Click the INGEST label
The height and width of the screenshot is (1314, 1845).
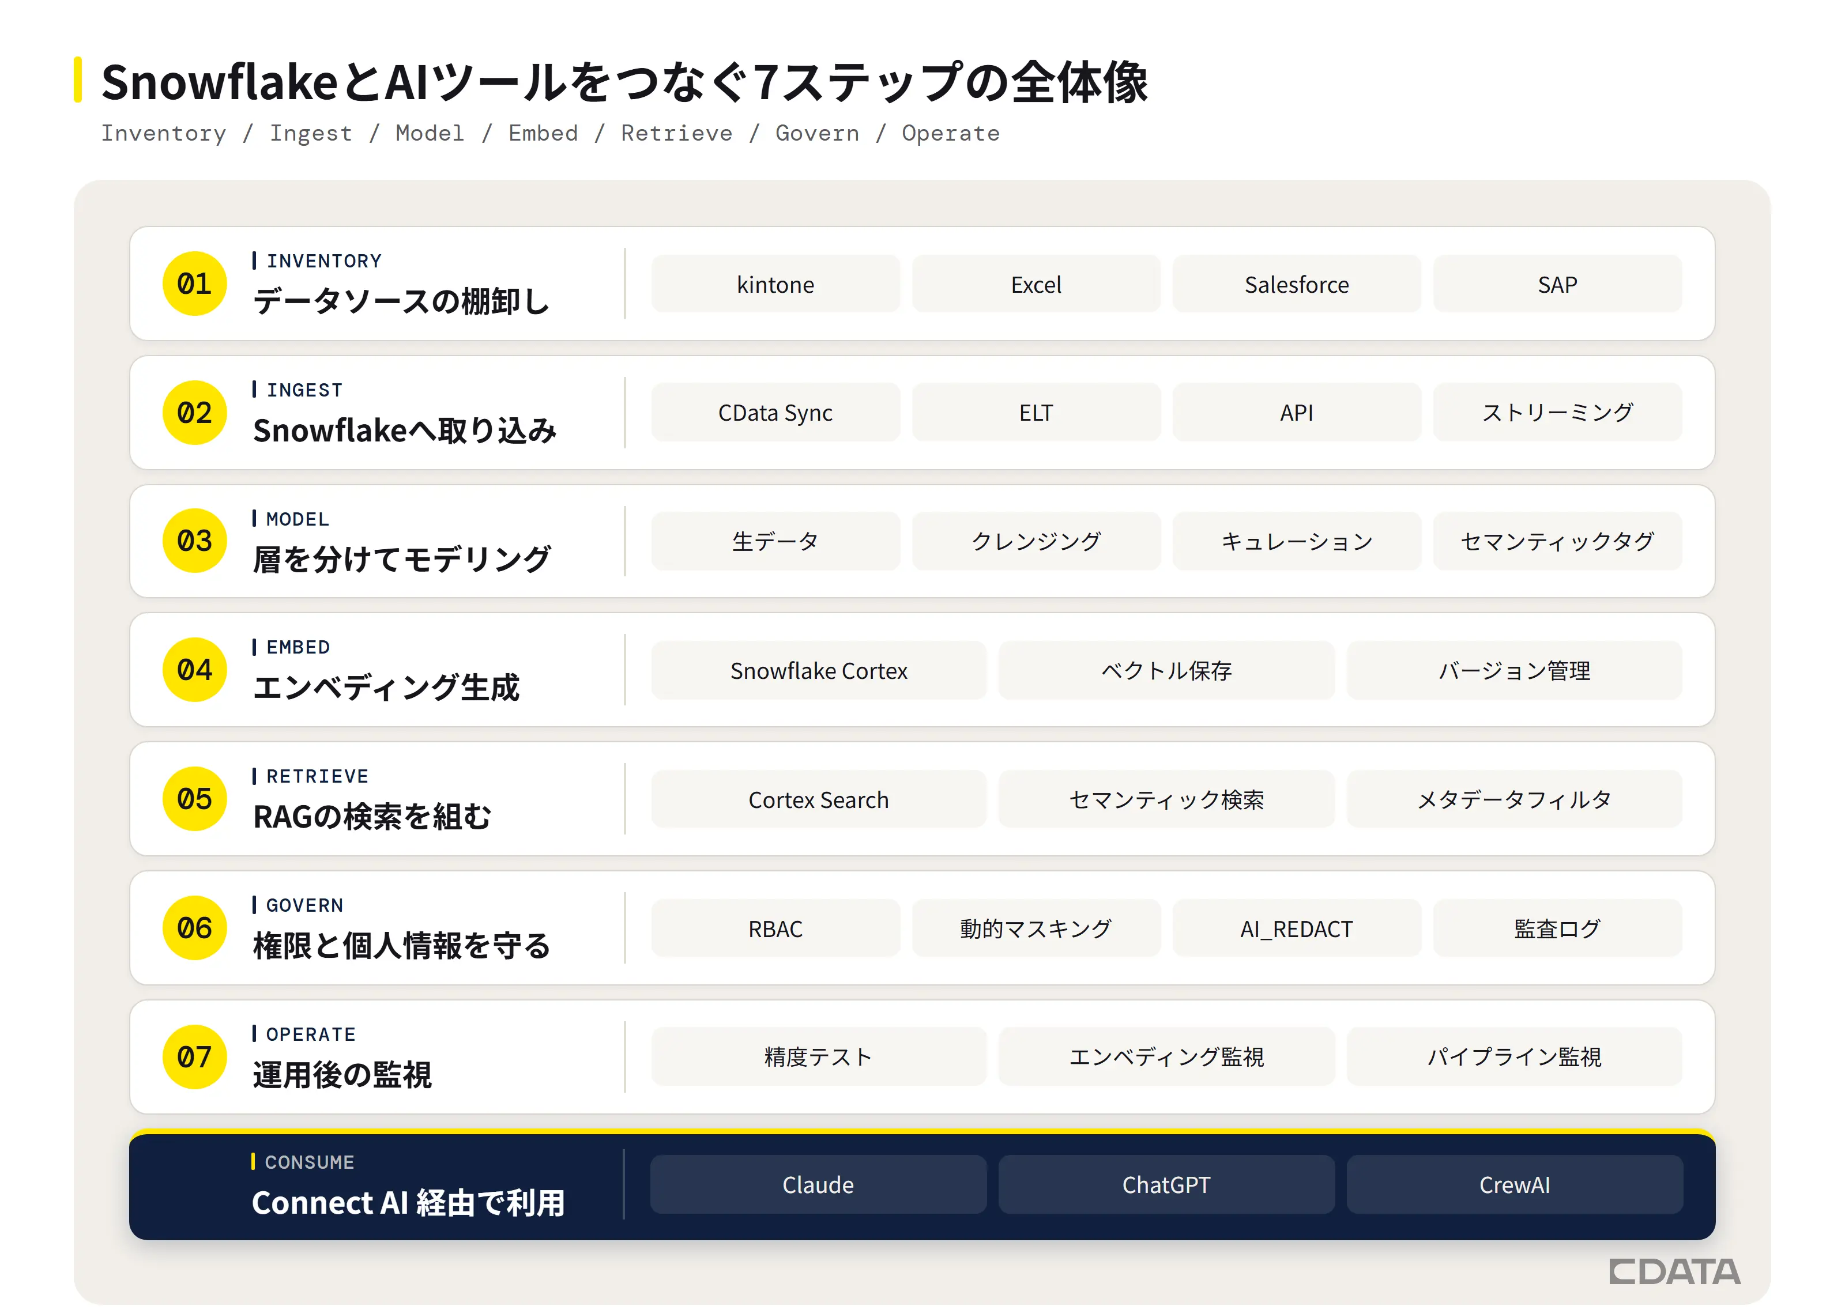[304, 390]
